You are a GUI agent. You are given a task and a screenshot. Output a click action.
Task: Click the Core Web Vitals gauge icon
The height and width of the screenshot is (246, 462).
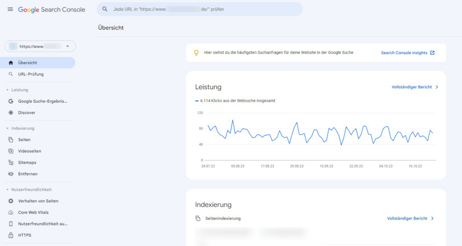click(11, 212)
